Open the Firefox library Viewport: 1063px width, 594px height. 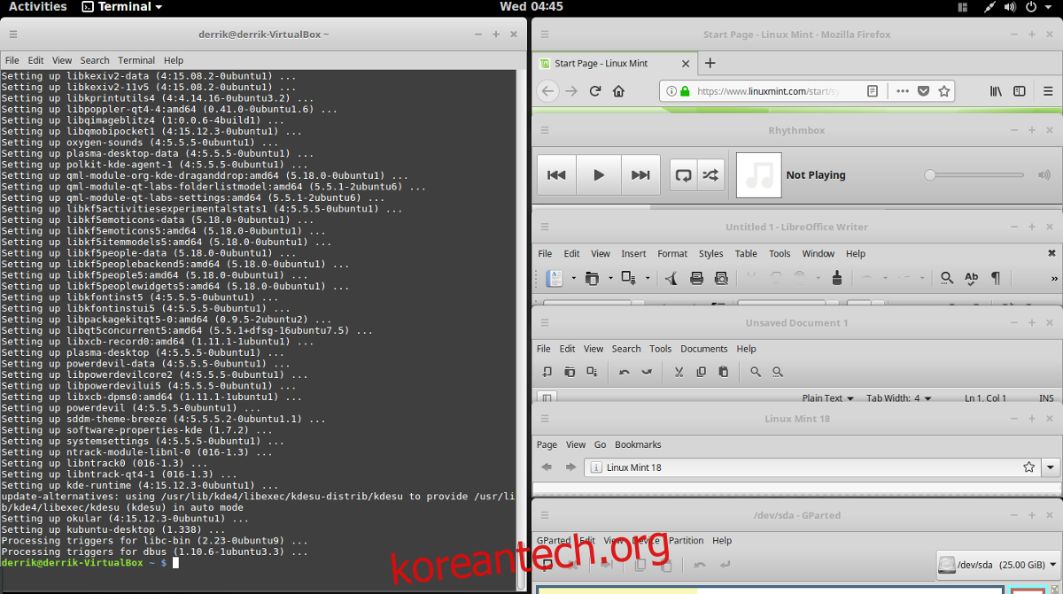pyautogui.click(x=996, y=91)
